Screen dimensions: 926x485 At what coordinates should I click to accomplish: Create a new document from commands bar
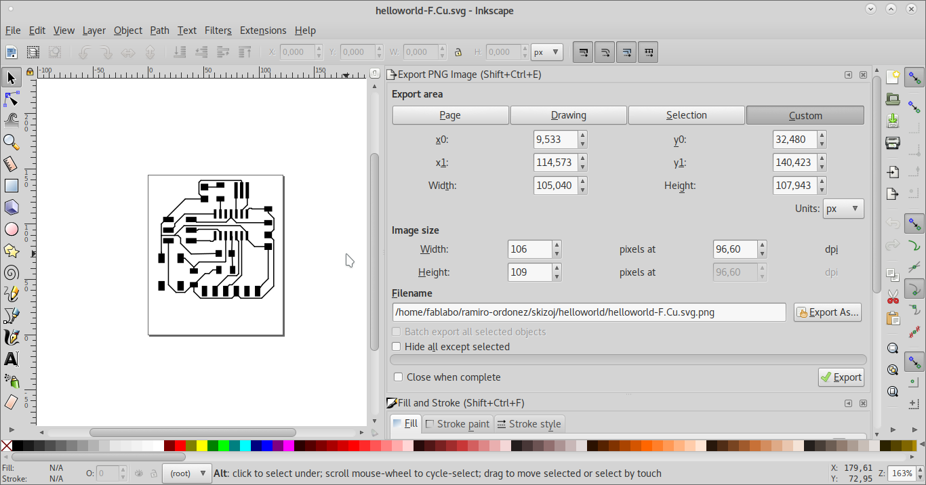[x=893, y=78]
